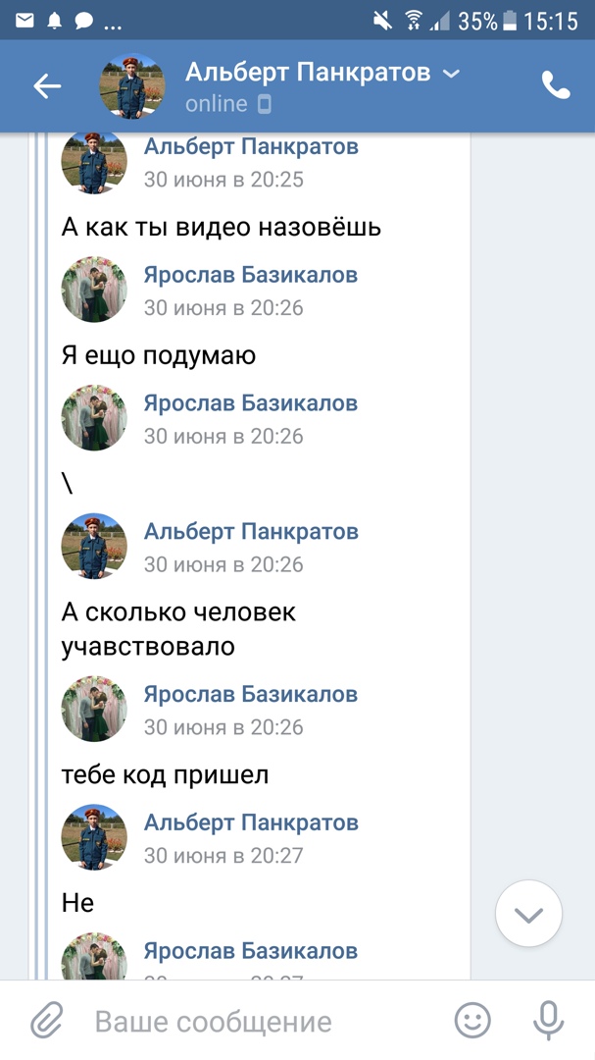Image resolution: width=595 pixels, height=1060 pixels.
Task: Tap Альберт Панкратов avatar above the "Не" message
Action: coord(94,836)
